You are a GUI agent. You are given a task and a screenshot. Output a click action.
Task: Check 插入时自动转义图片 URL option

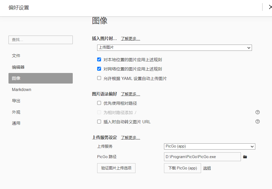click(x=99, y=121)
